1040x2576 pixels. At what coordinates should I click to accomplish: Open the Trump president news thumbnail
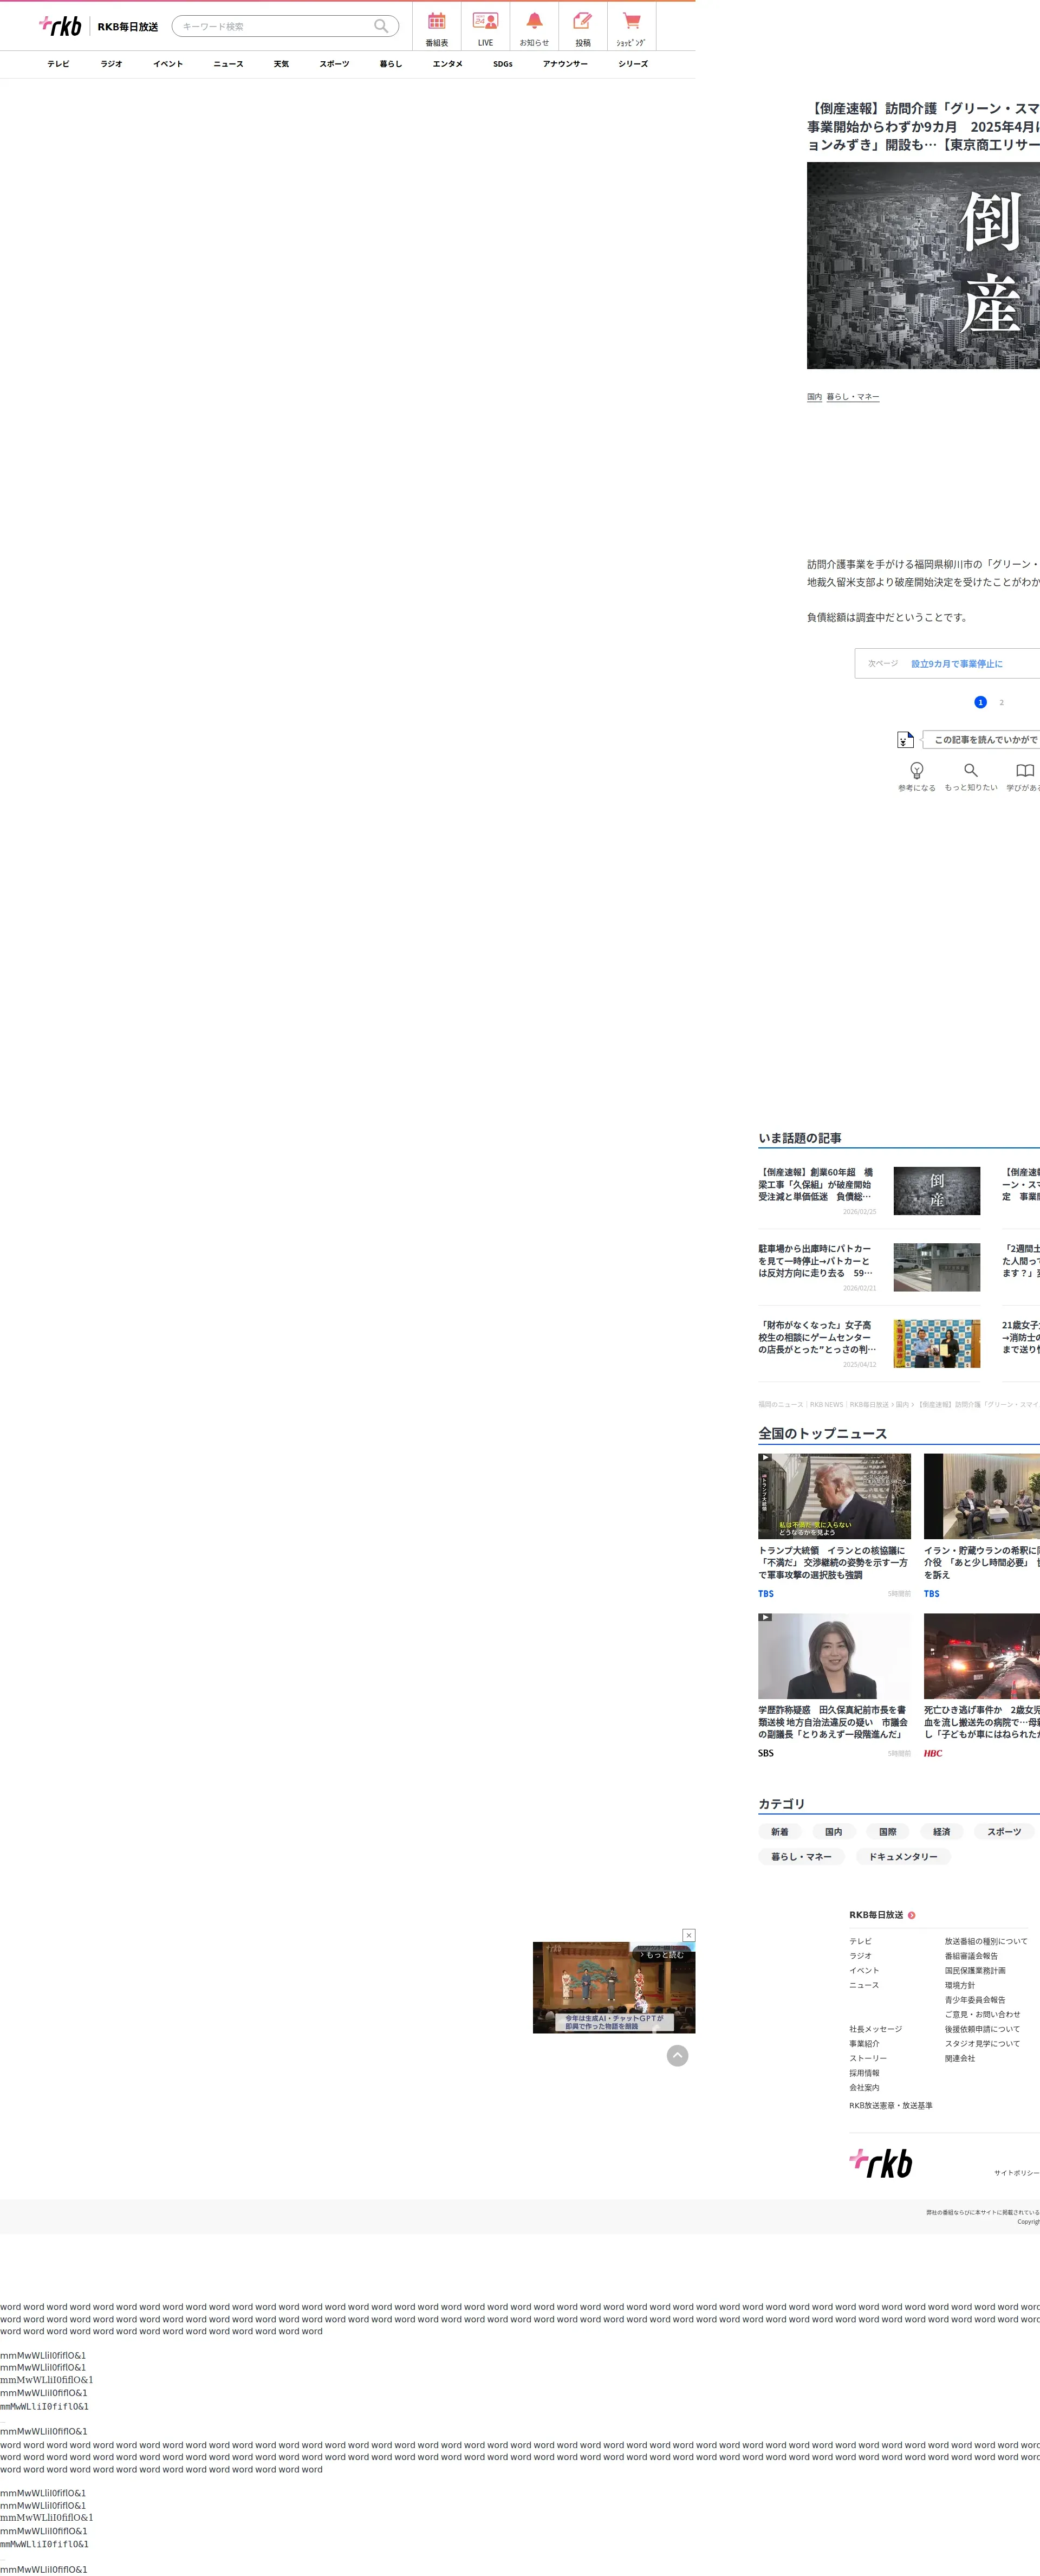834,1496
